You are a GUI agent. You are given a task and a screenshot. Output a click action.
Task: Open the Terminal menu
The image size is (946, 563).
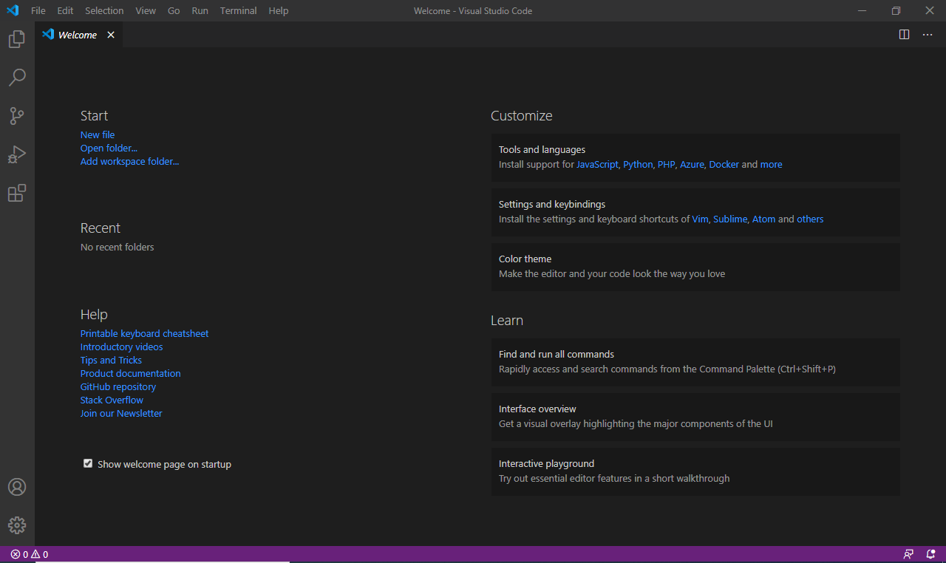click(239, 10)
